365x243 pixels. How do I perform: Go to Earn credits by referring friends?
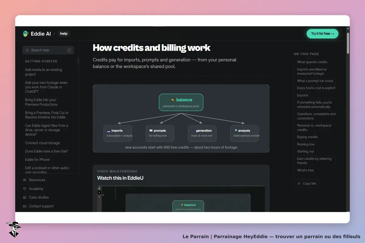tap(315, 161)
